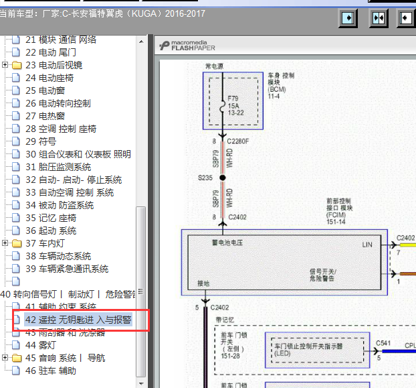
Task: Expand the 23 电动后视镜 folder
Action: pyautogui.click(x=5, y=64)
